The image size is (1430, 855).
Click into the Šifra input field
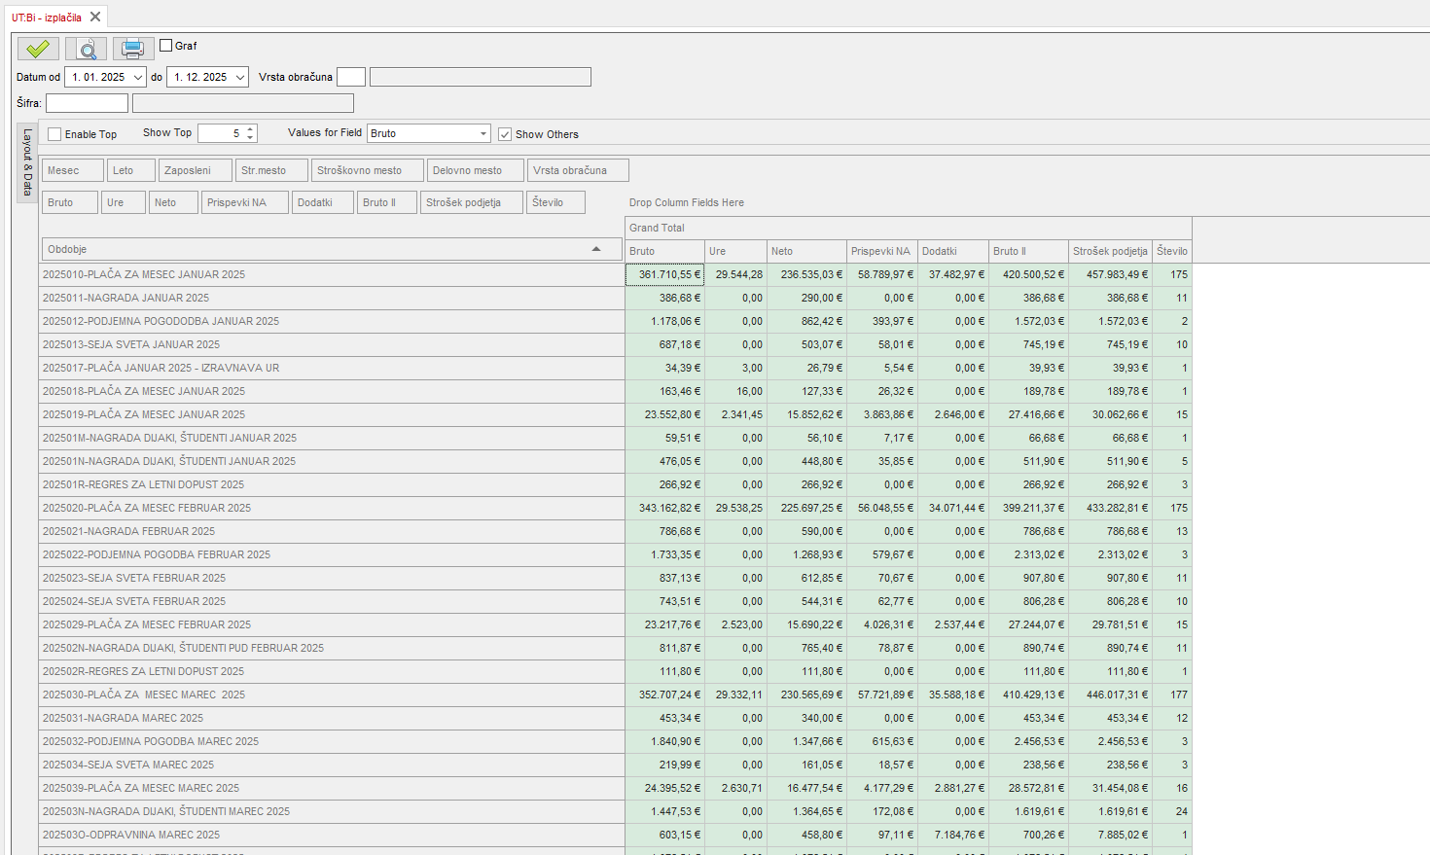click(x=87, y=103)
